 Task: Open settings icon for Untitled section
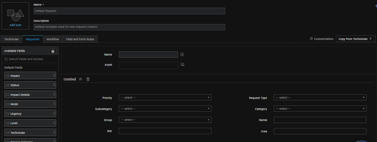tap(81, 79)
